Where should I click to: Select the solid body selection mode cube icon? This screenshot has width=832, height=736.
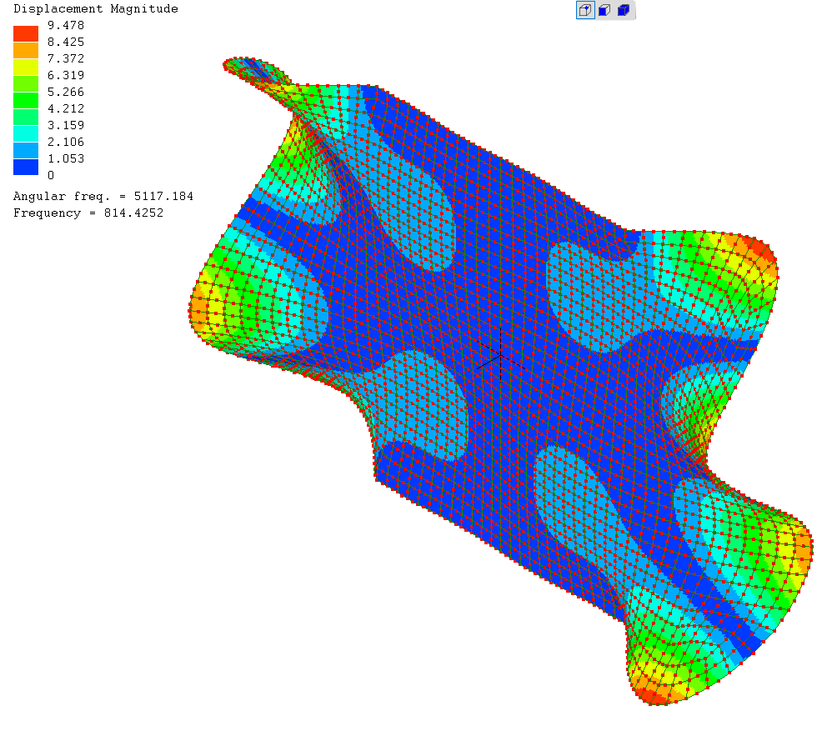pyautogui.click(x=624, y=10)
